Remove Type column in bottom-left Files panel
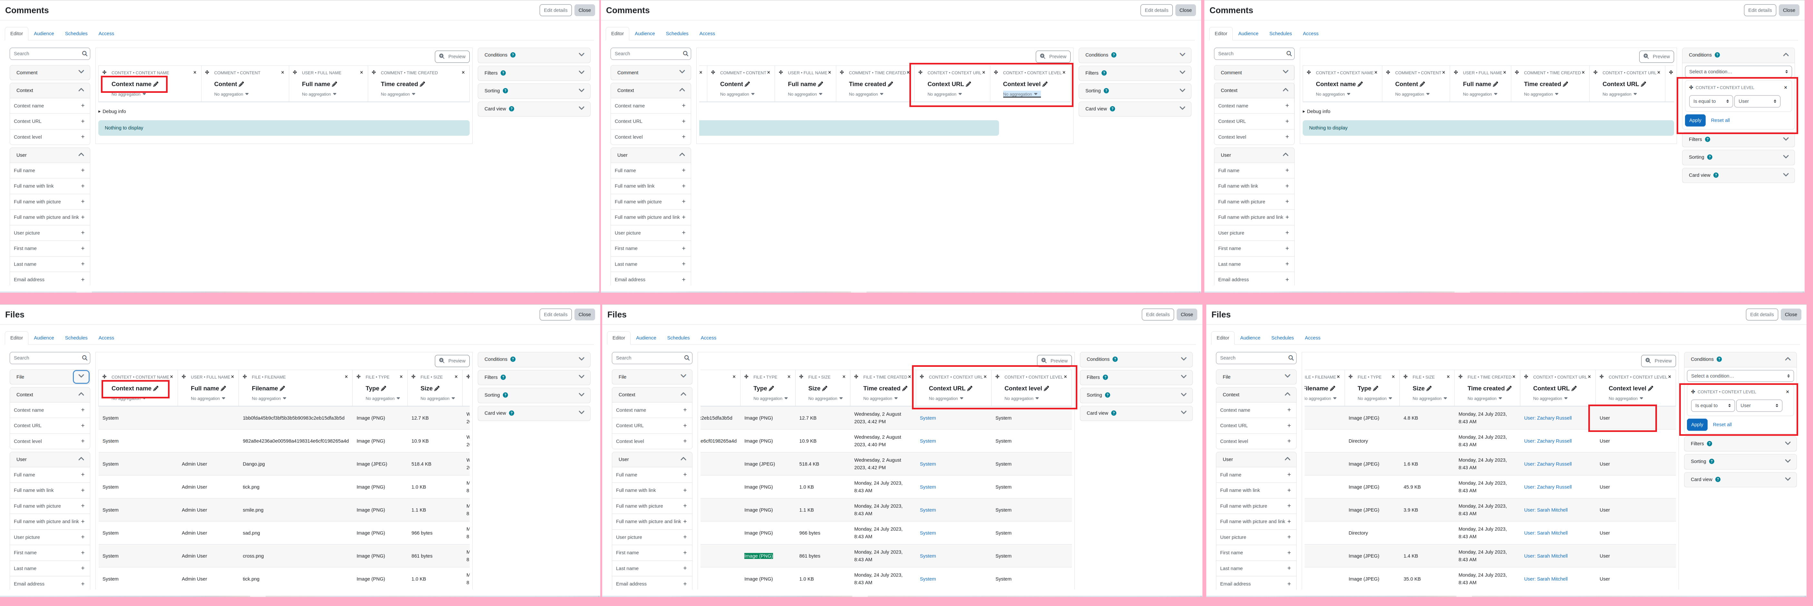Screen dimensions: 1813x606 tap(401, 376)
